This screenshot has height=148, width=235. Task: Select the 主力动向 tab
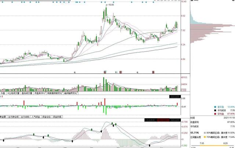point(25,117)
